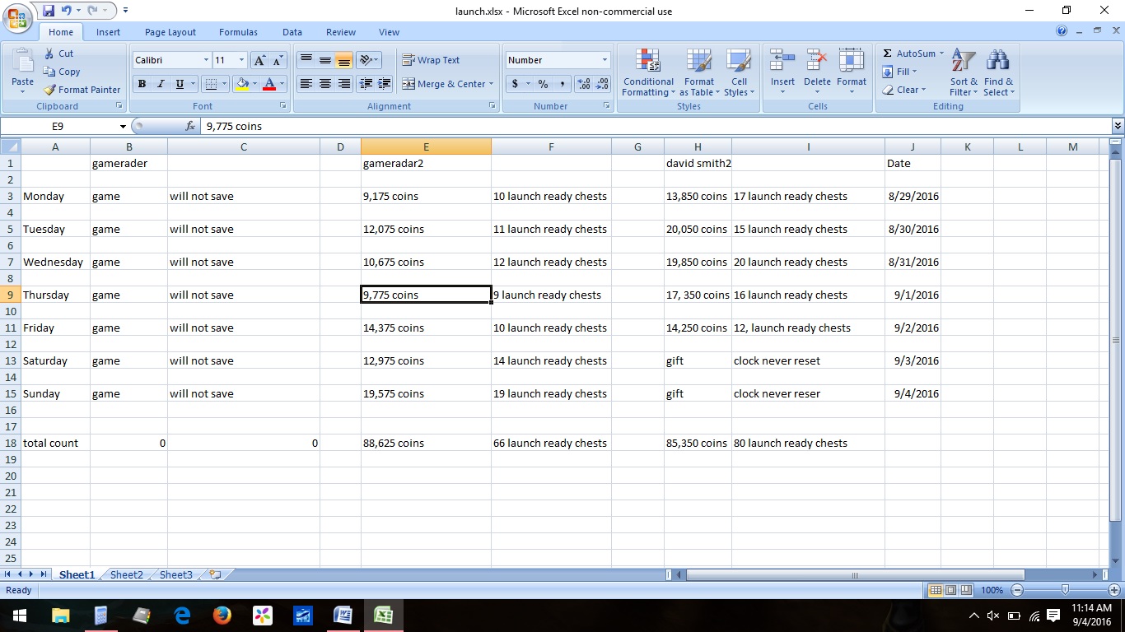Decrease decimal places
This screenshot has height=632, width=1125.
pyautogui.click(x=602, y=84)
